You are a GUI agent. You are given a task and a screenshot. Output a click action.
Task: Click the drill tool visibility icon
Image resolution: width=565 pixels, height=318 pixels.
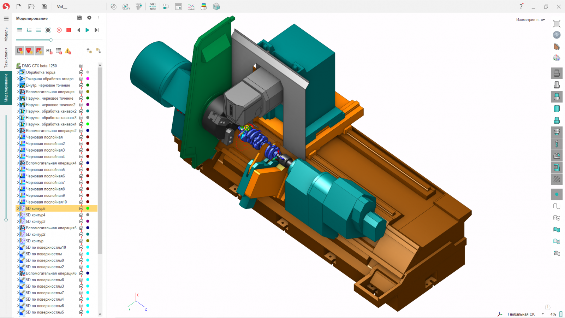coord(557,144)
